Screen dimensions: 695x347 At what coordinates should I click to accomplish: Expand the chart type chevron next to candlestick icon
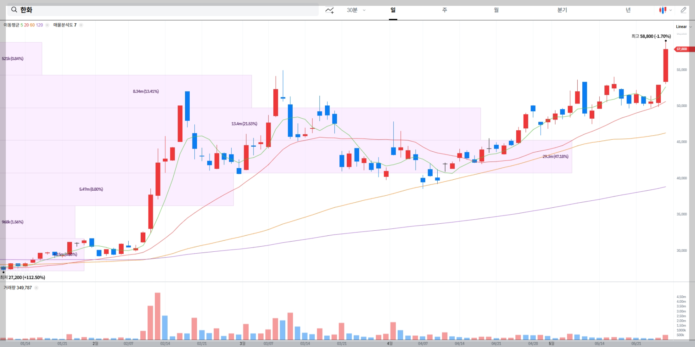(671, 11)
